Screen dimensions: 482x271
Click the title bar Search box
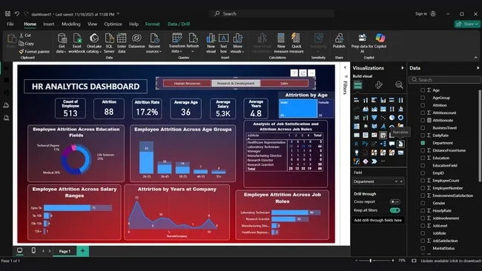click(x=272, y=14)
